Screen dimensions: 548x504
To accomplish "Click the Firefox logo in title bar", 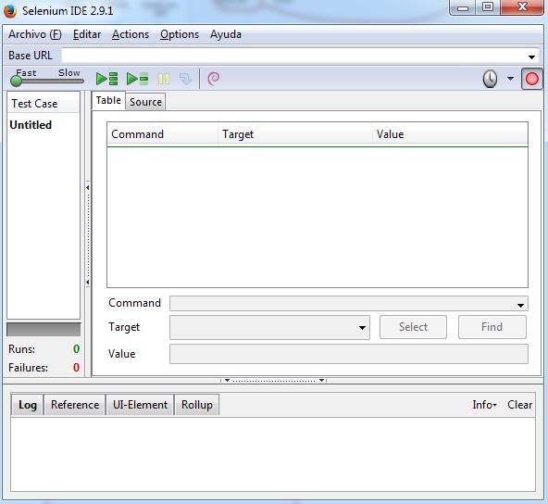I will 10,10.
